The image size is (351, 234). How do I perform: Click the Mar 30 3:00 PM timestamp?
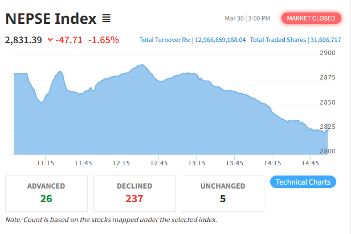point(247,19)
